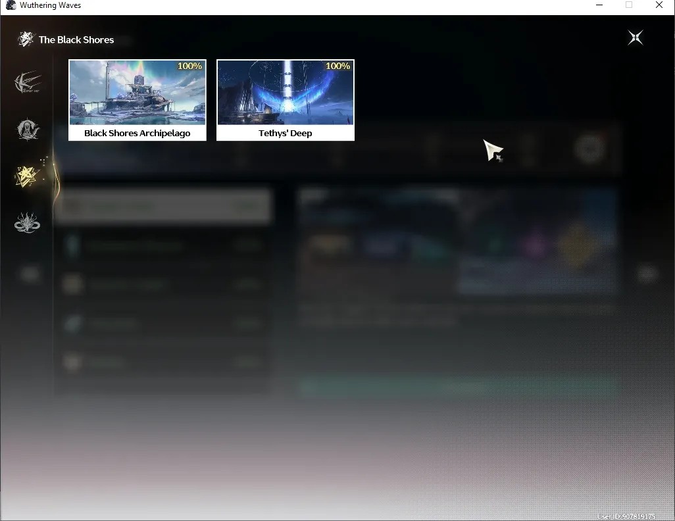Click The Black Shores header title
675x521 pixels.
click(x=76, y=39)
